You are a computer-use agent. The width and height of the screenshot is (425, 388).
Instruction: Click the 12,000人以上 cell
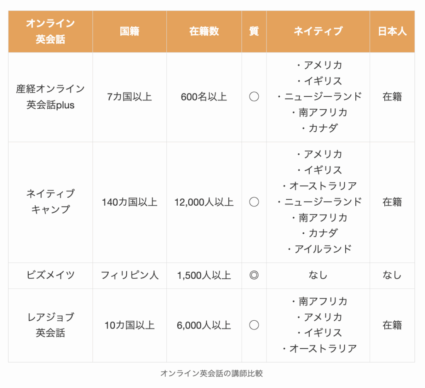[204, 202]
